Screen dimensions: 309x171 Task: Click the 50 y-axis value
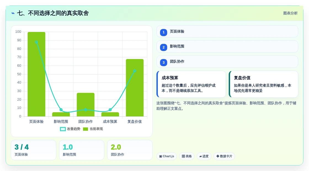[19, 74]
